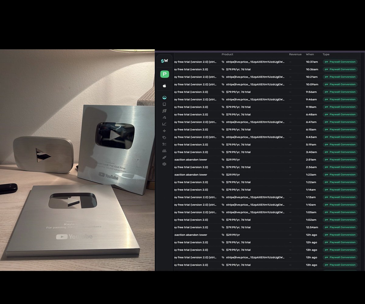Click the SW logo in the sidebar
The image size is (365, 304).
tap(164, 61)
